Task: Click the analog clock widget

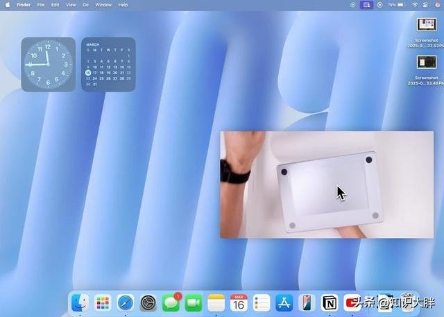Action: [x=48, y=64]
